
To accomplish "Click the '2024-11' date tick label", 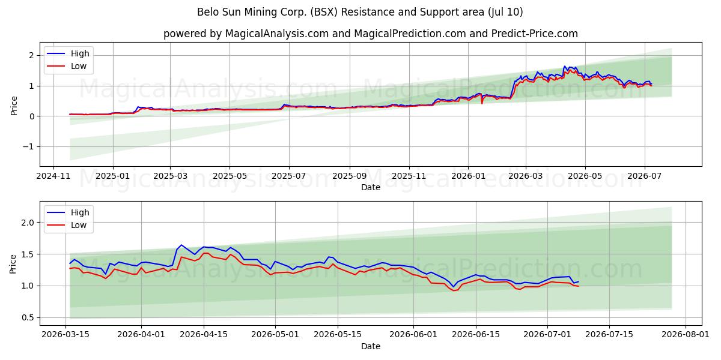I will 53,176.
